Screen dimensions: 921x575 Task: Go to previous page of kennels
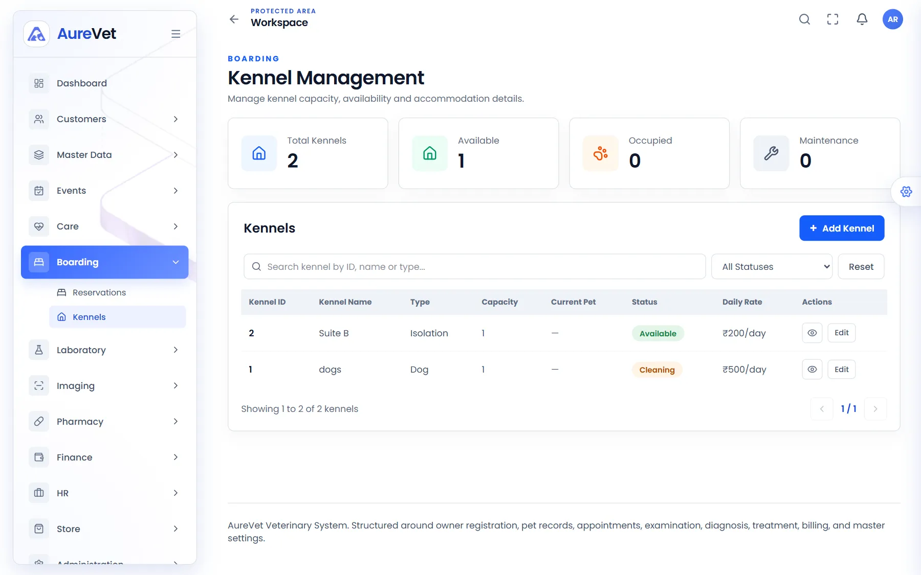822,409
